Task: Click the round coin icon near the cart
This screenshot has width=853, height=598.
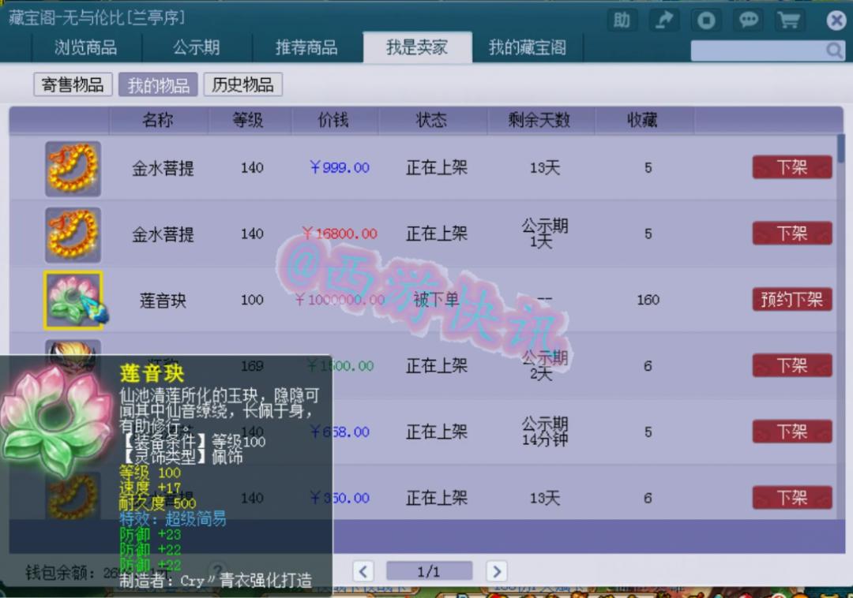Action: (x=705, y=21)
